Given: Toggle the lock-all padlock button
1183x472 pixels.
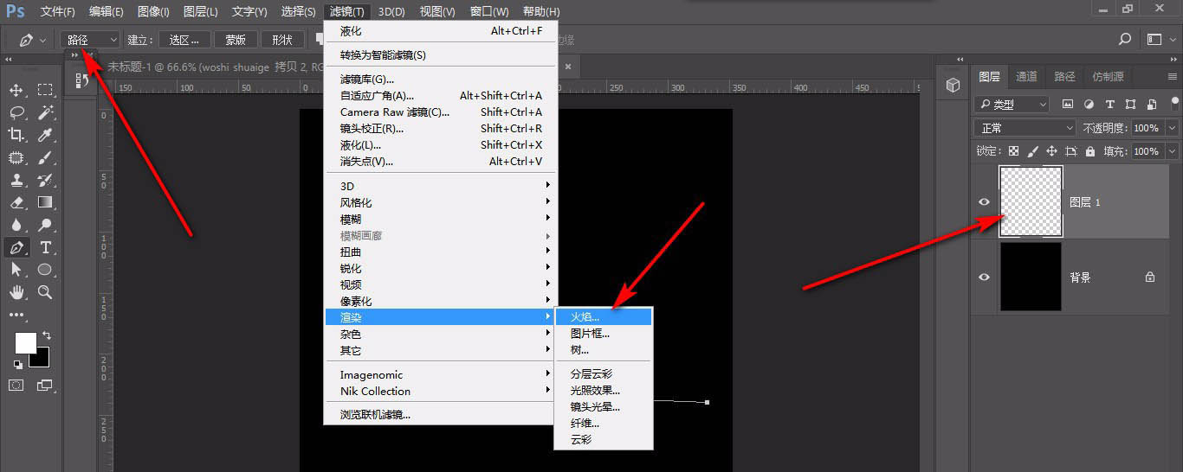Looking at the screenshot, I should pyautogui.click(x=1089, y=150).
